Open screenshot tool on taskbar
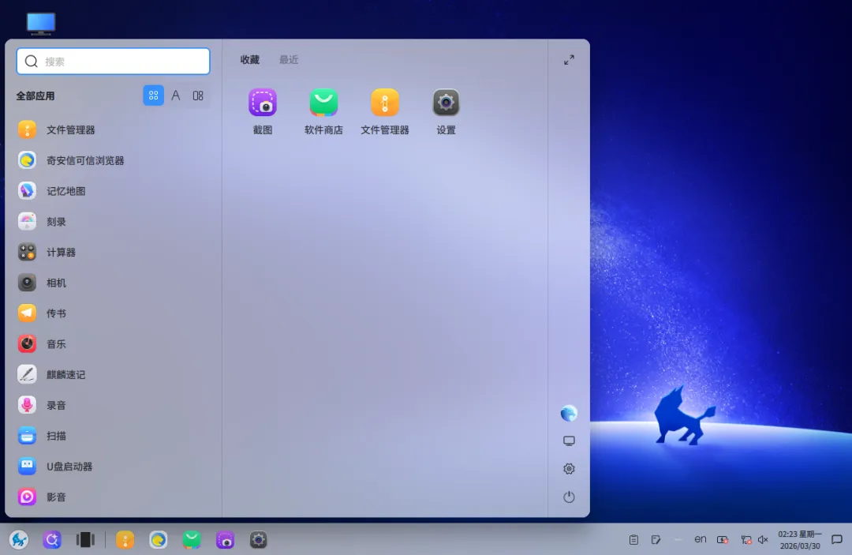 (x=225, y=540)
